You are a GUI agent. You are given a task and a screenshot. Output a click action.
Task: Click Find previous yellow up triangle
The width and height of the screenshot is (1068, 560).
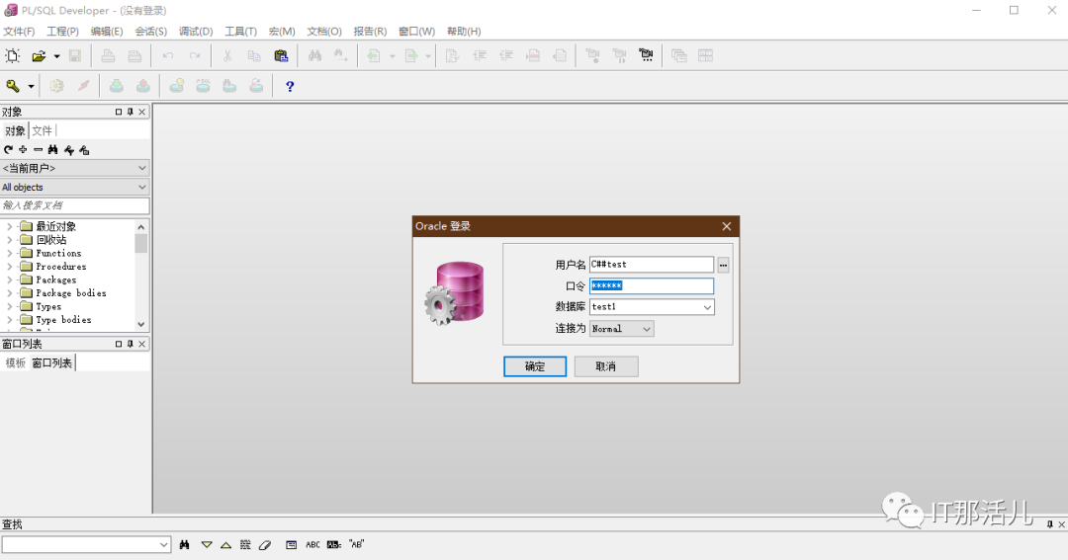pos(225,545)
